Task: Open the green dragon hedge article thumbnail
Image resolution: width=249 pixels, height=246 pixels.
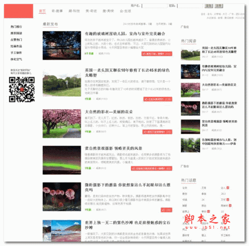Action: click(62, 82)
